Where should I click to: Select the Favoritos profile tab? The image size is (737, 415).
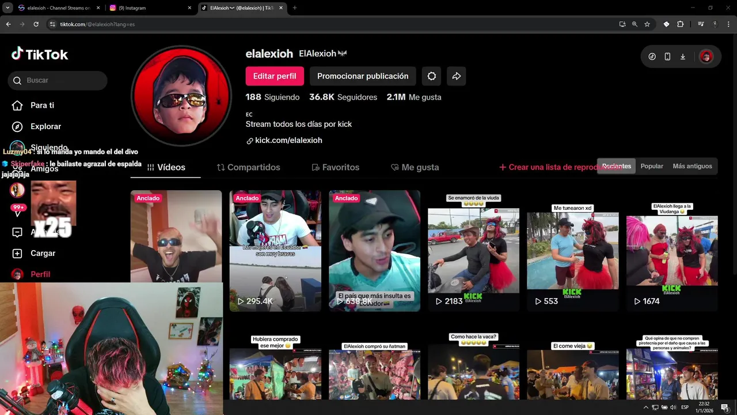pos(335,167)
